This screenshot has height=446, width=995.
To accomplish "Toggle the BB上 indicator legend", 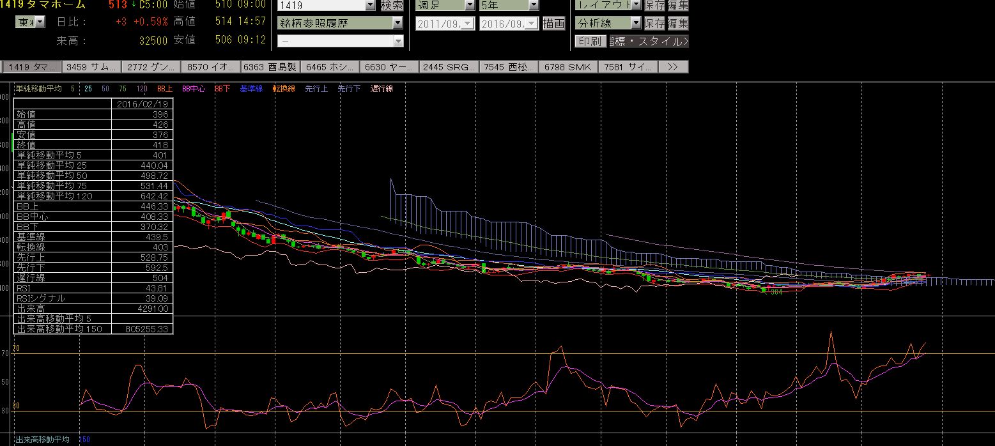I will (x=165, y=89).
